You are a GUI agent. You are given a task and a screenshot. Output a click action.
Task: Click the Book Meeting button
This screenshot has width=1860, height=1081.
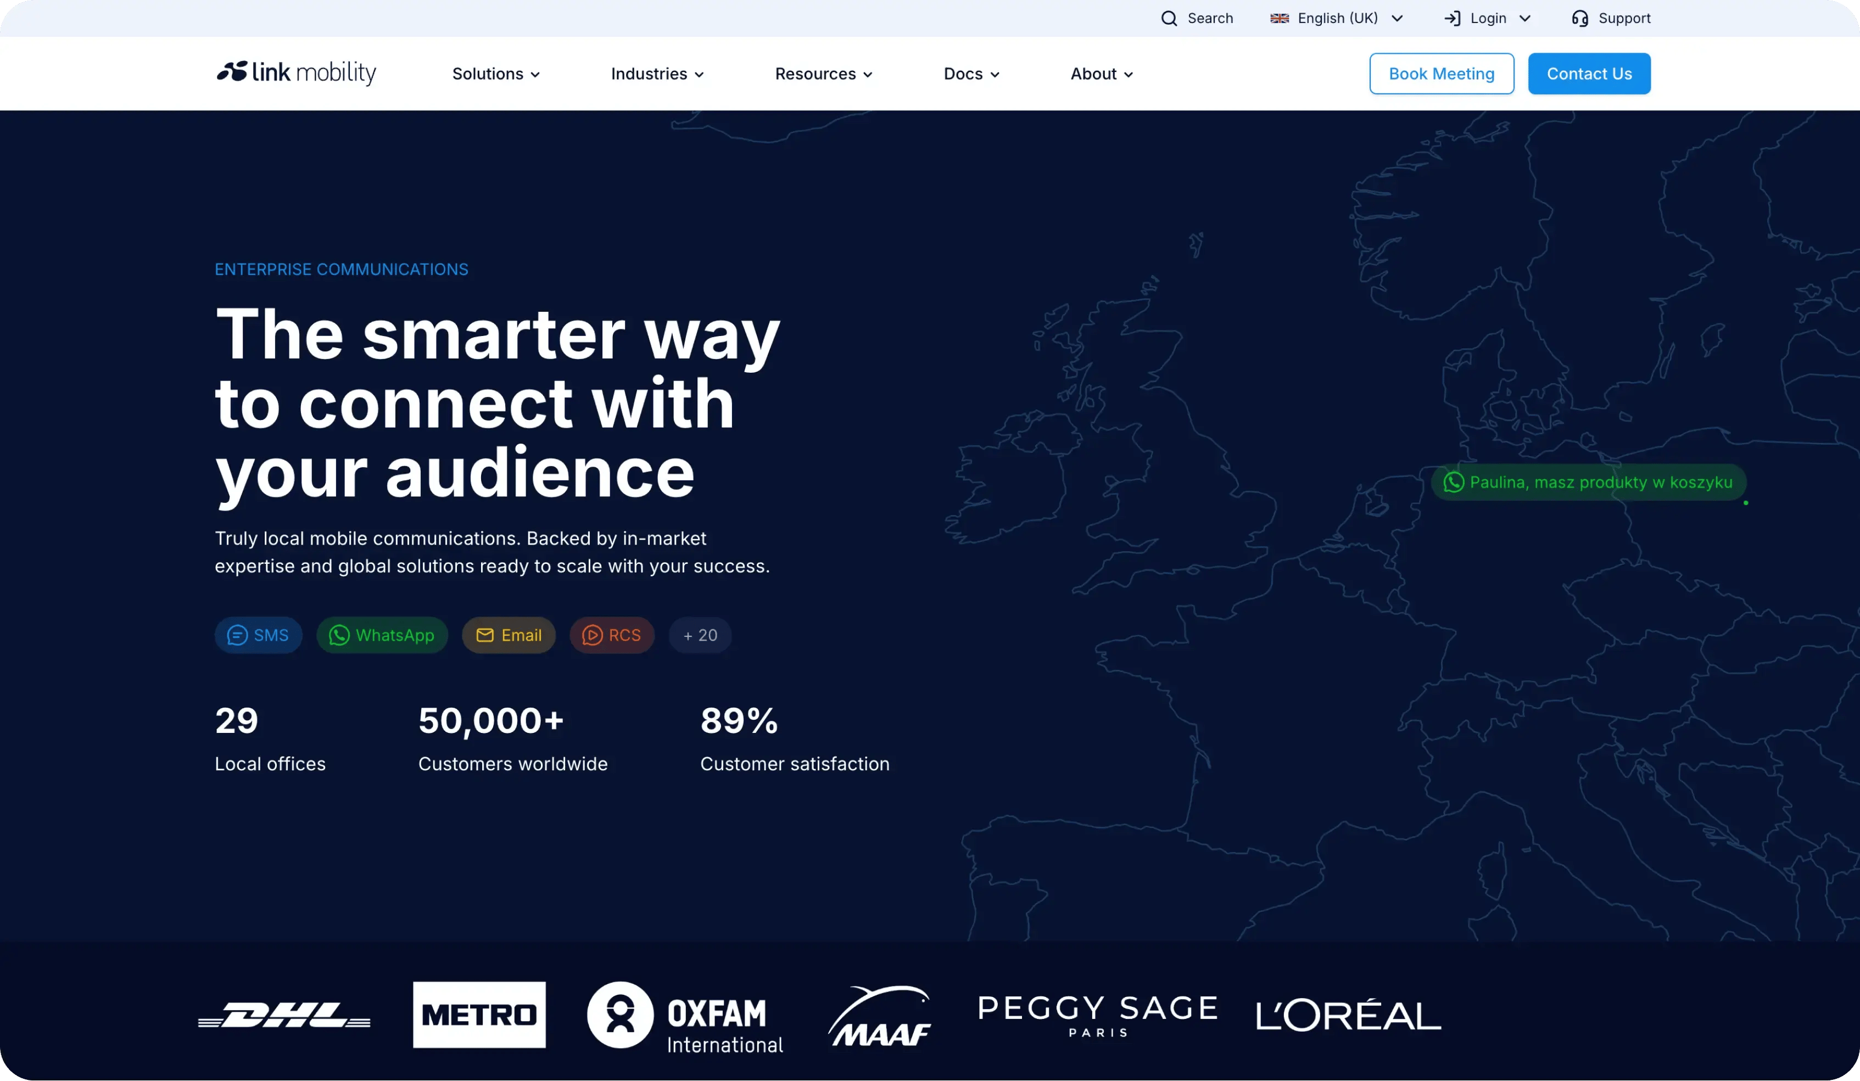click(x=1441, y=74)
